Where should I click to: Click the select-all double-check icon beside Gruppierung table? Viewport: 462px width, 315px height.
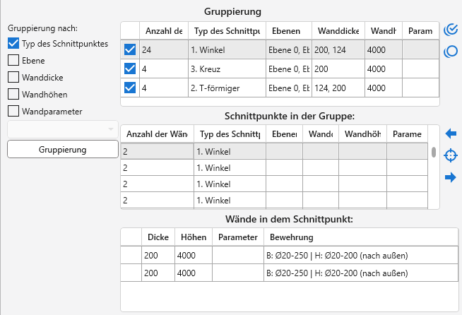[451, 30]
